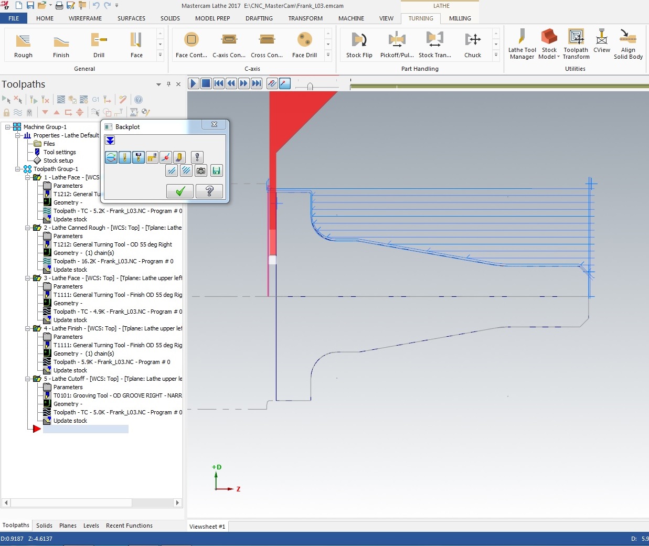Open the TRANSFORM ribbon tab
649x546 pixels.
(x=305, y=18)
